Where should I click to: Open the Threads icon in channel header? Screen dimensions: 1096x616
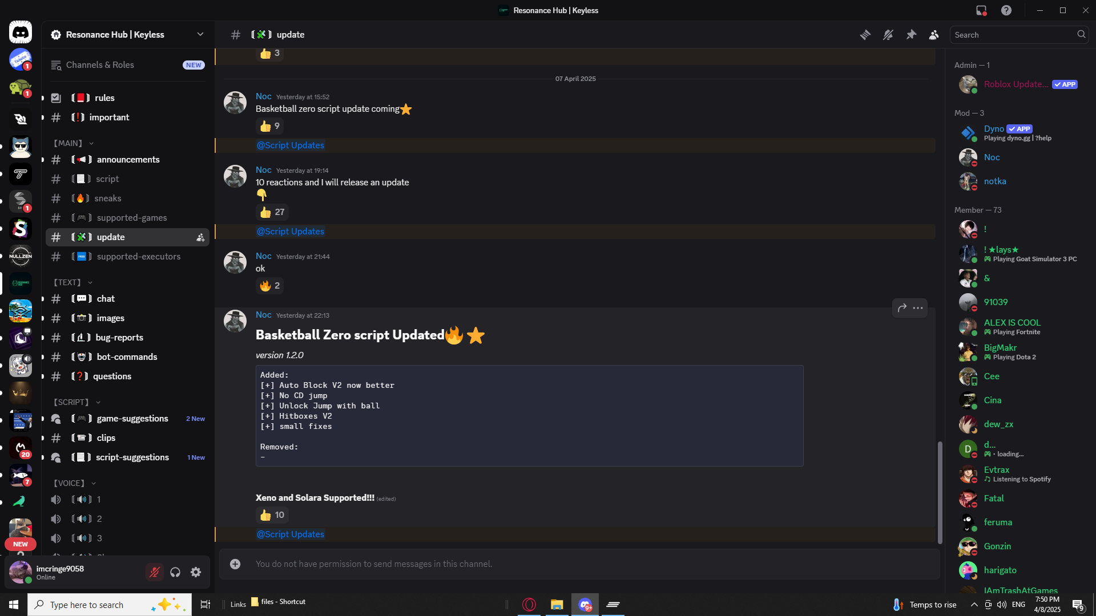(x=865, y=35)
